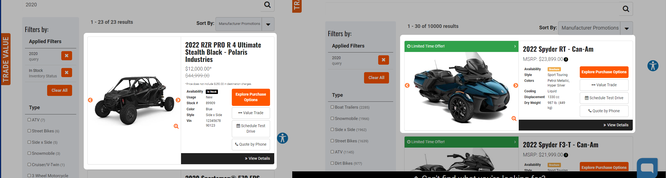
Task: Show next Spyder RT image
Action: pyautogui.click(x=516, y=85)
